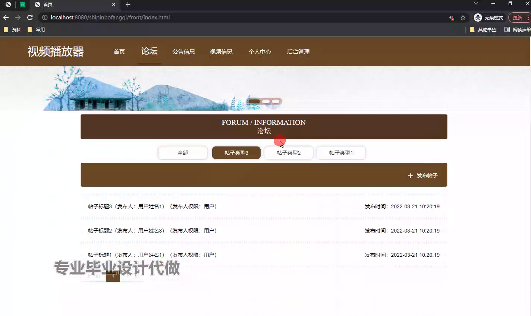
Task: Select the second carousel indicator dot
Action: 266,101
